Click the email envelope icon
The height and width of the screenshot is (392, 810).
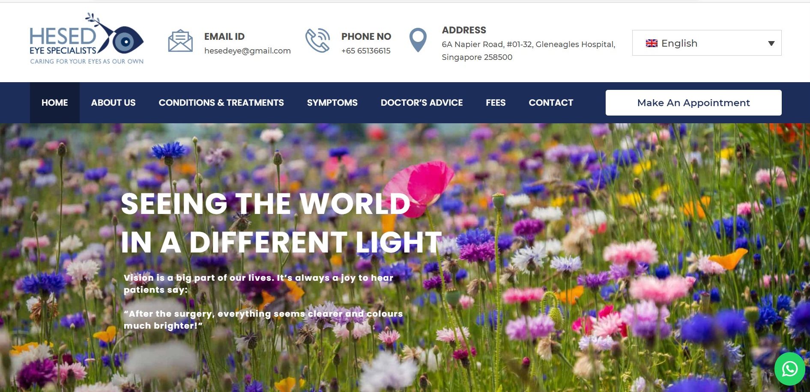[180, 41]
